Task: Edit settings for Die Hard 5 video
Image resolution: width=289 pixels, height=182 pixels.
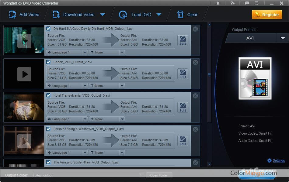Action: pyautogui.click(x=183, y=40)
